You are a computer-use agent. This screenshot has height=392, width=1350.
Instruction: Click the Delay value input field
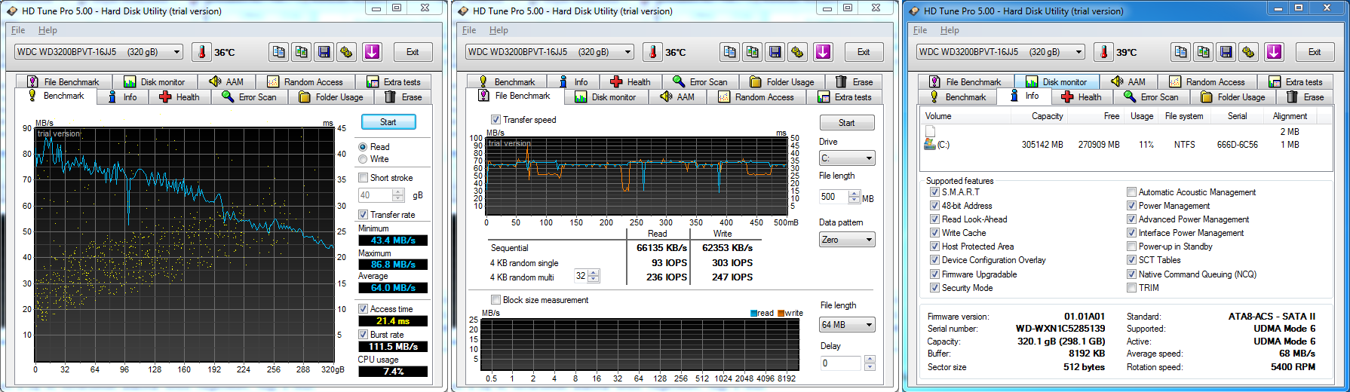coord(840,363)
